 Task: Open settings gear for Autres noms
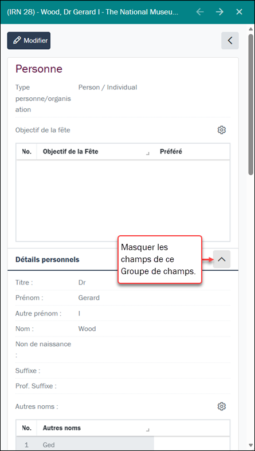point(222,406)
